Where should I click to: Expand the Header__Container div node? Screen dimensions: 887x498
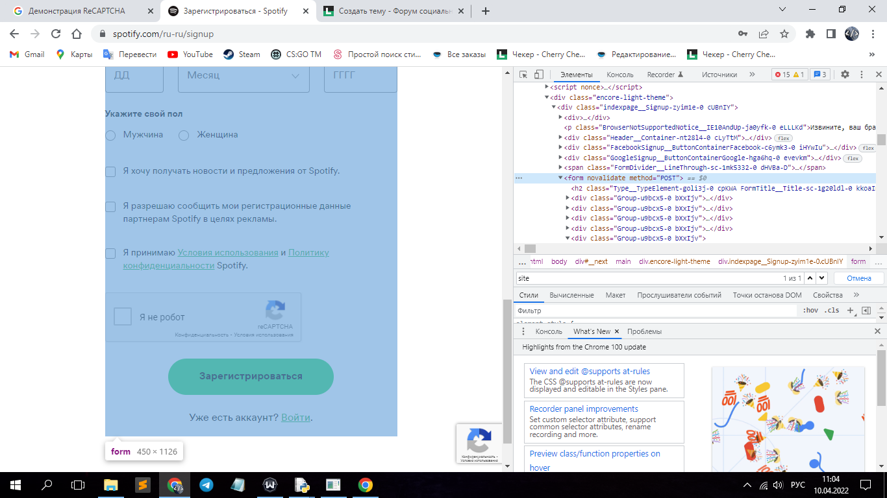(560, 137)
